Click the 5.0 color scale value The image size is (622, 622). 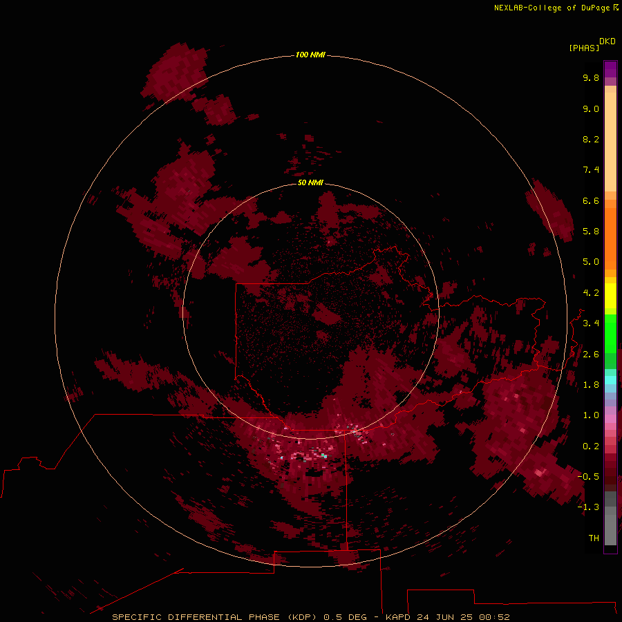591,262
